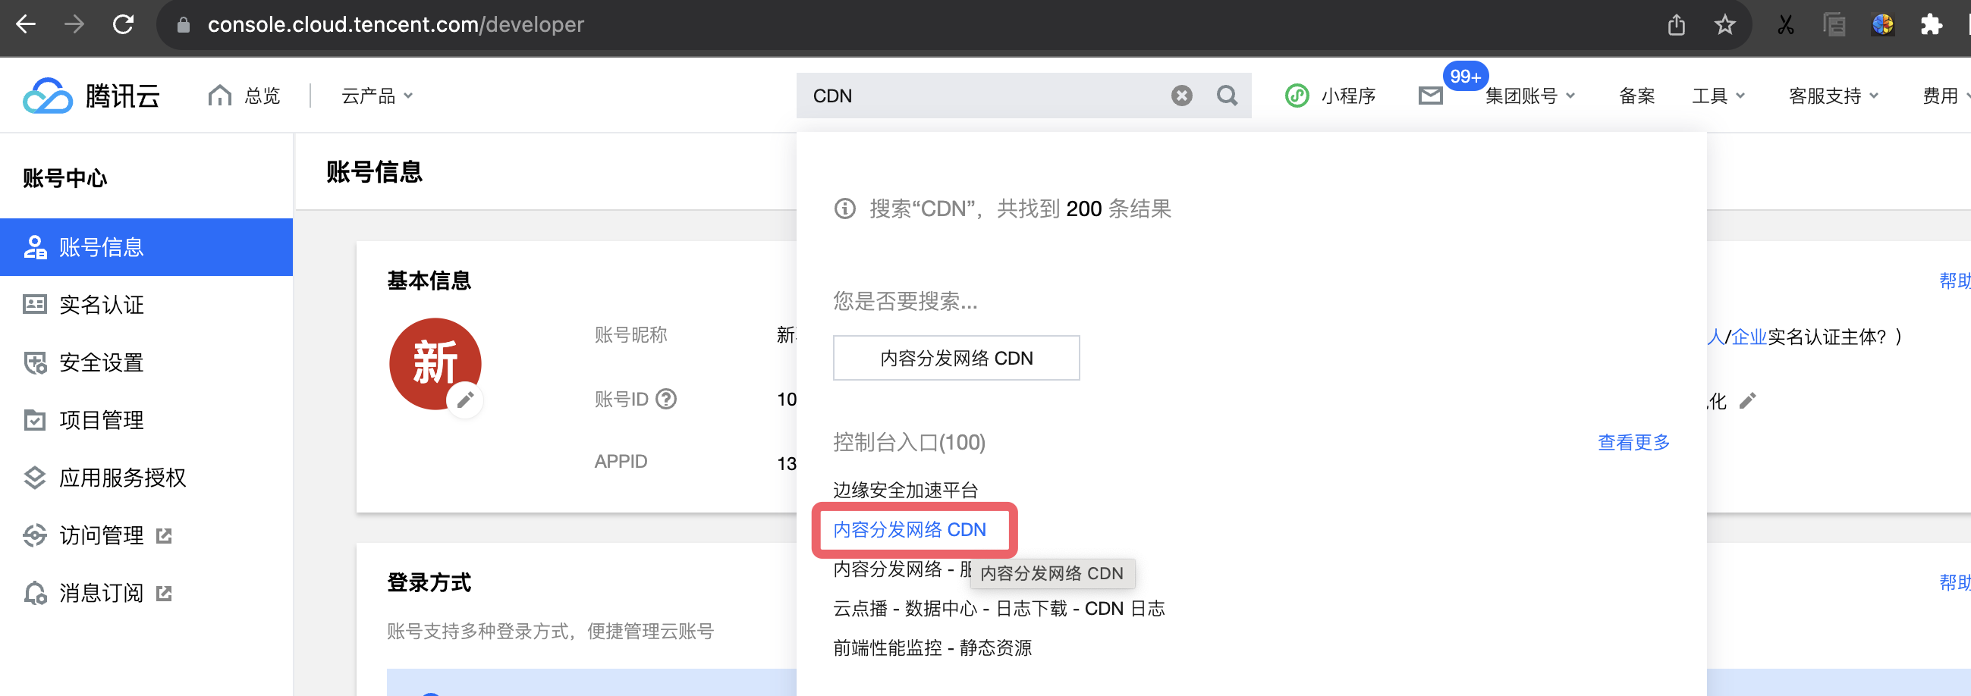Expand the 客服支持 support dropdown
Screen dimensions: 1971x696
coord(1833,96)
